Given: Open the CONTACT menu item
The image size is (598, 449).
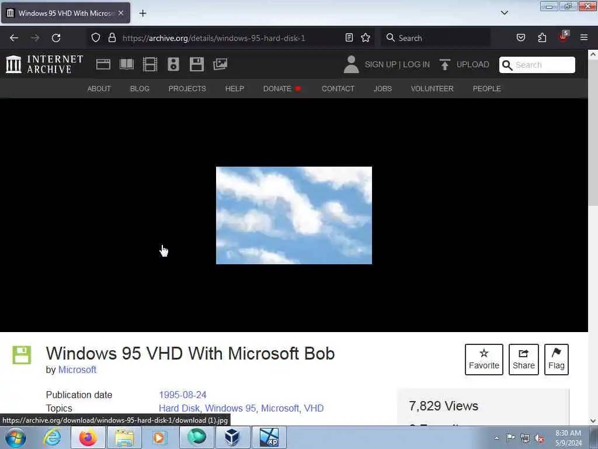Looking at the screenshot, I should [x=338, y=89].
